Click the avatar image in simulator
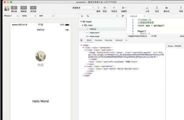This screenshot has width=184, height=120. [40, 56]
